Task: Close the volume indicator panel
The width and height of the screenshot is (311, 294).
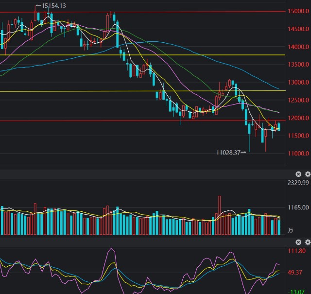Action: (x=298, y=174)
